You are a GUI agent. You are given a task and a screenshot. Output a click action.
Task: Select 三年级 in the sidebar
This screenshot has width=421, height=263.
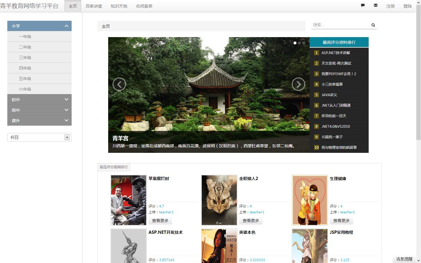[39, 58]
